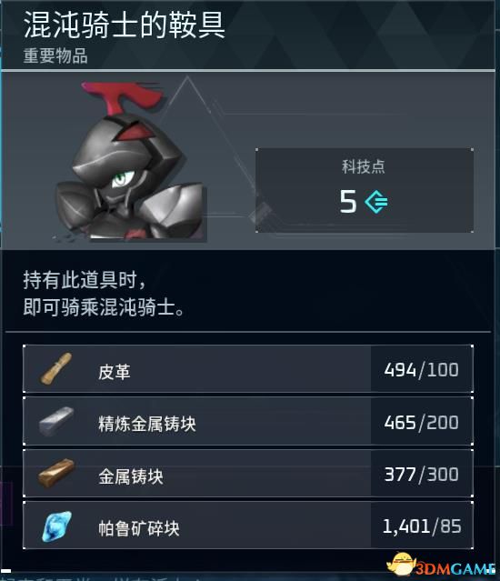The image size is (500, 581).
Task: Click the 重要物品 category label
Action: click(55, 56)
